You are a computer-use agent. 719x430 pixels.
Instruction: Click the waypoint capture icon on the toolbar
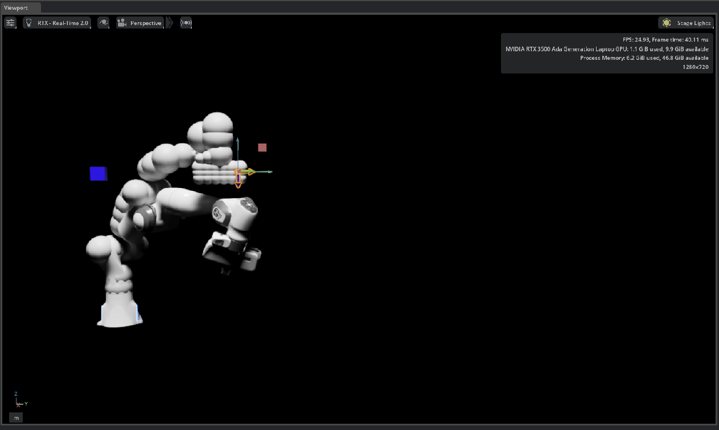(x=186, y=23)
